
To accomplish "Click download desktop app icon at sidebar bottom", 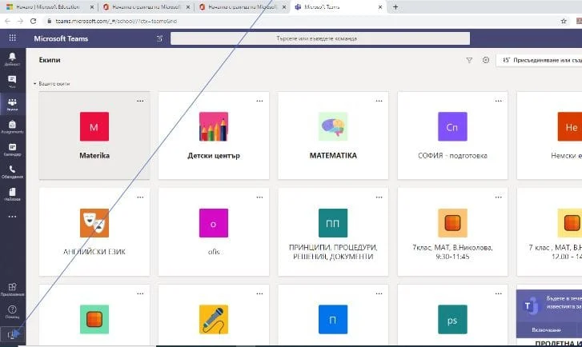I will click(11, 335).
